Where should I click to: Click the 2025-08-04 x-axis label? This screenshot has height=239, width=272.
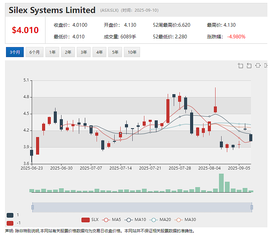pos(210,168)
